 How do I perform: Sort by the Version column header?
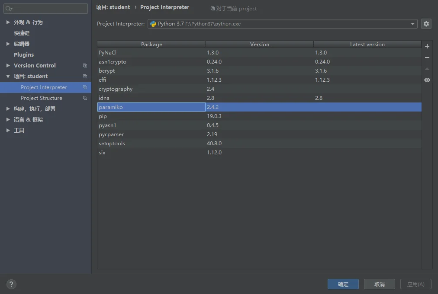[x=260, y=45]
